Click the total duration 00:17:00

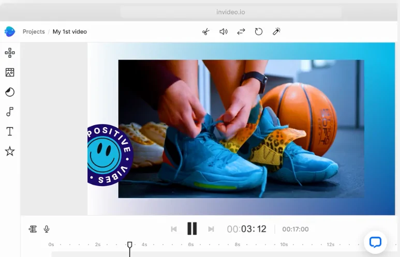[295, 229]
